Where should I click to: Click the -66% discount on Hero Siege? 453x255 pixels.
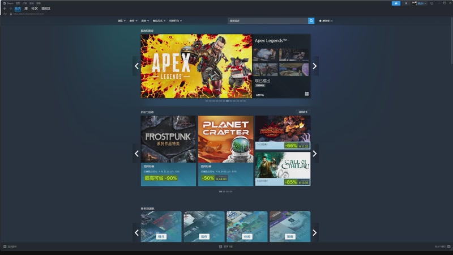(x=291, y=146)
